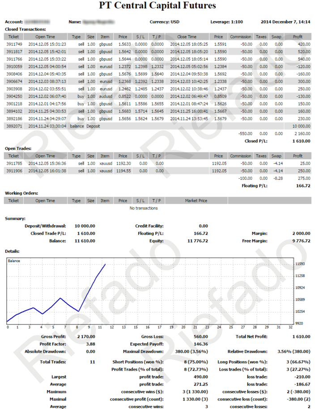The width and height of the screenshot is (315, 409).
Task: Select ticket number 3911817
Action: pyautogui.click(x=14, y=51)
